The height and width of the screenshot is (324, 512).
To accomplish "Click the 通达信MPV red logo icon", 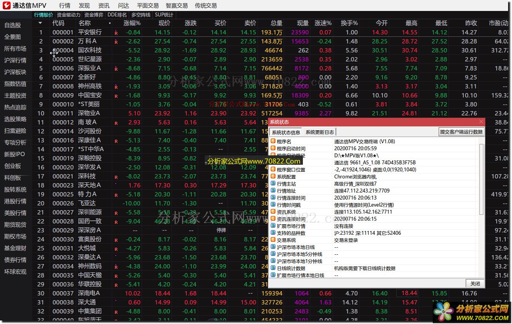I will pos(7,5).
